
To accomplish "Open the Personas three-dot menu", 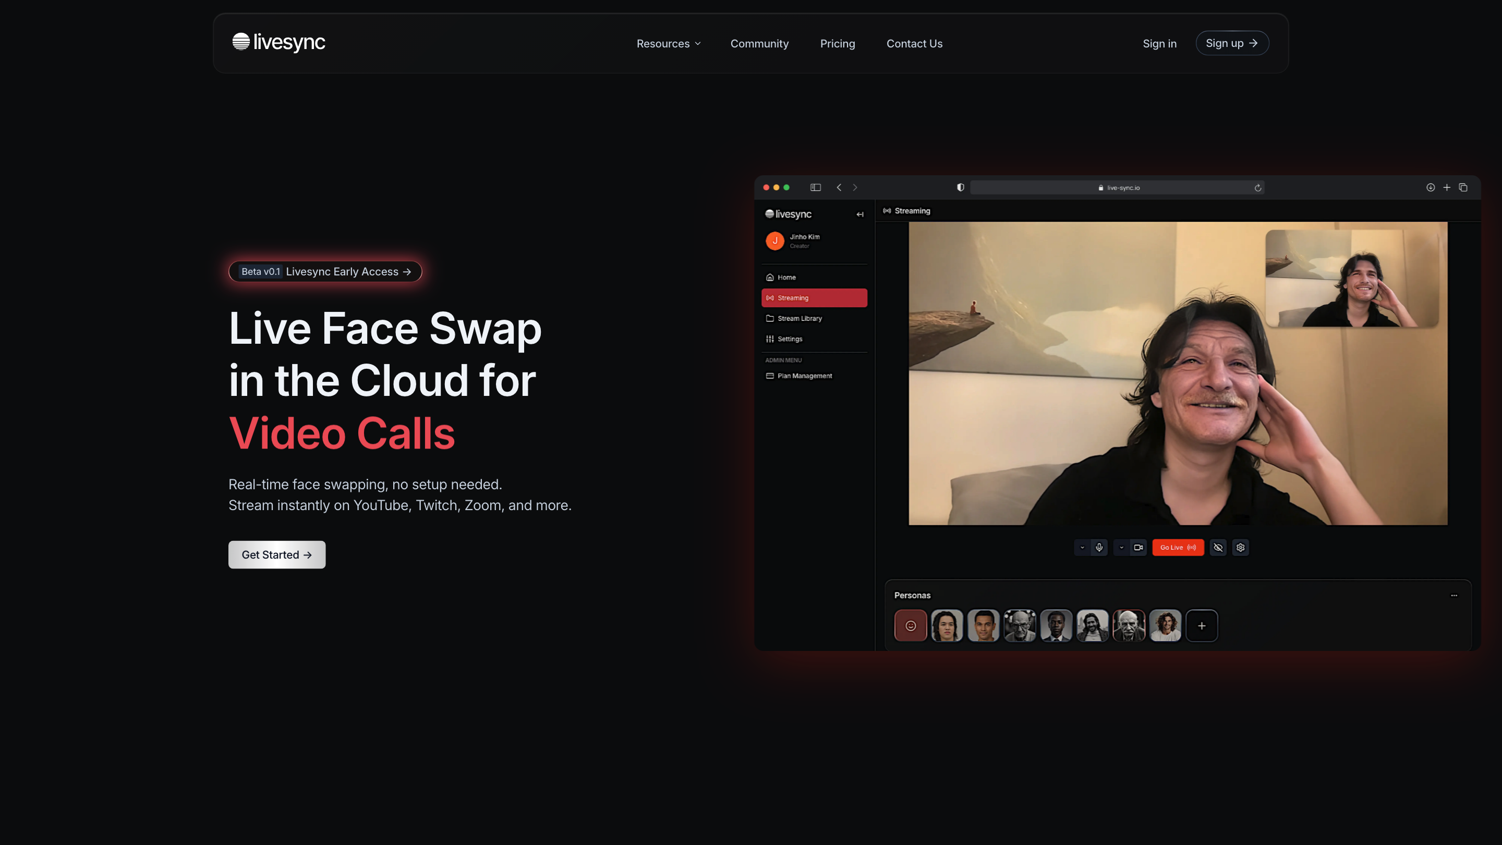I will tap(1454, 595).
